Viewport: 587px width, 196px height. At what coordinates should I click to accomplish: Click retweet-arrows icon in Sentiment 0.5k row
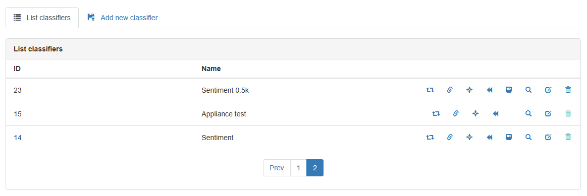(x=430, y=90)
